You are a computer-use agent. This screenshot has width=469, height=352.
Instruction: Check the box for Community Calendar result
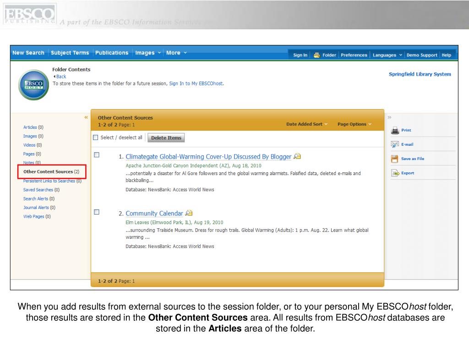click(x=97, y=212)
